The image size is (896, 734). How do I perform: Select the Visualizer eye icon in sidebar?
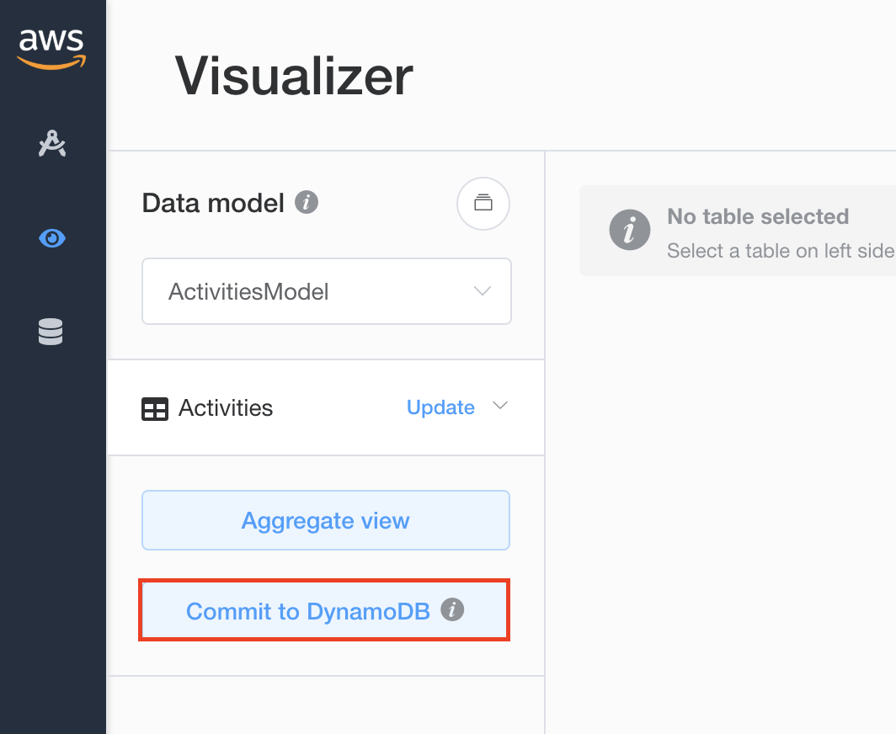point(52,238)
